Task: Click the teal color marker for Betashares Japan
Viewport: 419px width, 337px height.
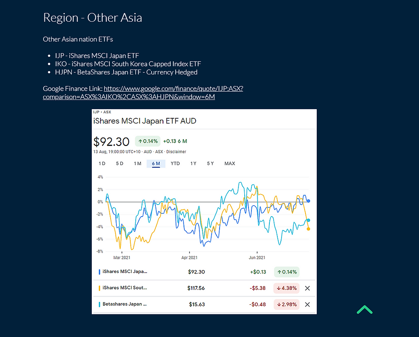Action: pyautogui.click(x=99, y=304)
